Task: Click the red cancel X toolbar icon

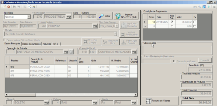Action: pyautogui.click(x=9, y=7)
